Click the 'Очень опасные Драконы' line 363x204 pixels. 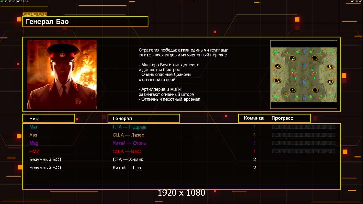pos(165,74)
